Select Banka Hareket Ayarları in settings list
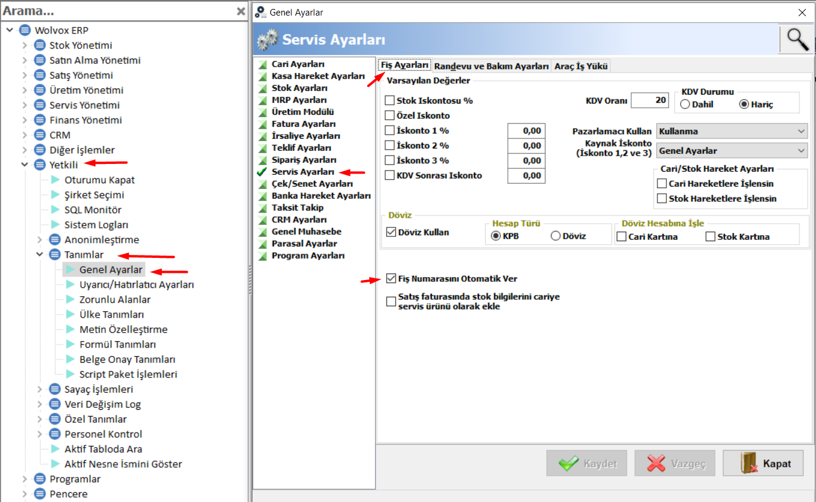The image size is (816, 502). [x=321, y=196]
